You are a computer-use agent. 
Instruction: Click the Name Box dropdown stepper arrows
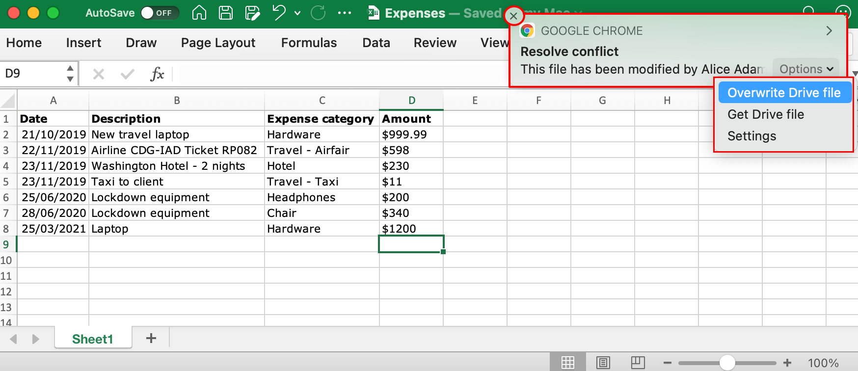(x=70, y=74)
